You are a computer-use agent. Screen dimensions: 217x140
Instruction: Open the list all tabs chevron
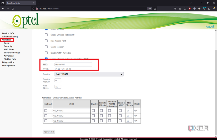190,3
